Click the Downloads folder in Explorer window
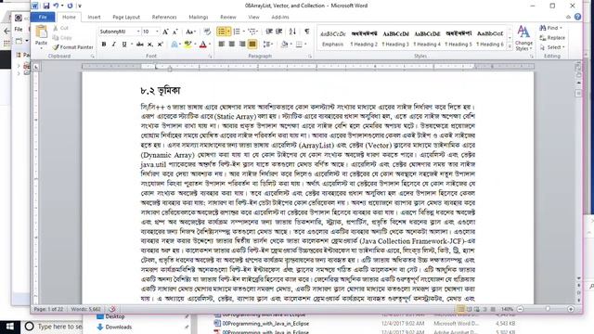This screenshot has width=594, height=334. pyautogui.click(x=114, y=327)
